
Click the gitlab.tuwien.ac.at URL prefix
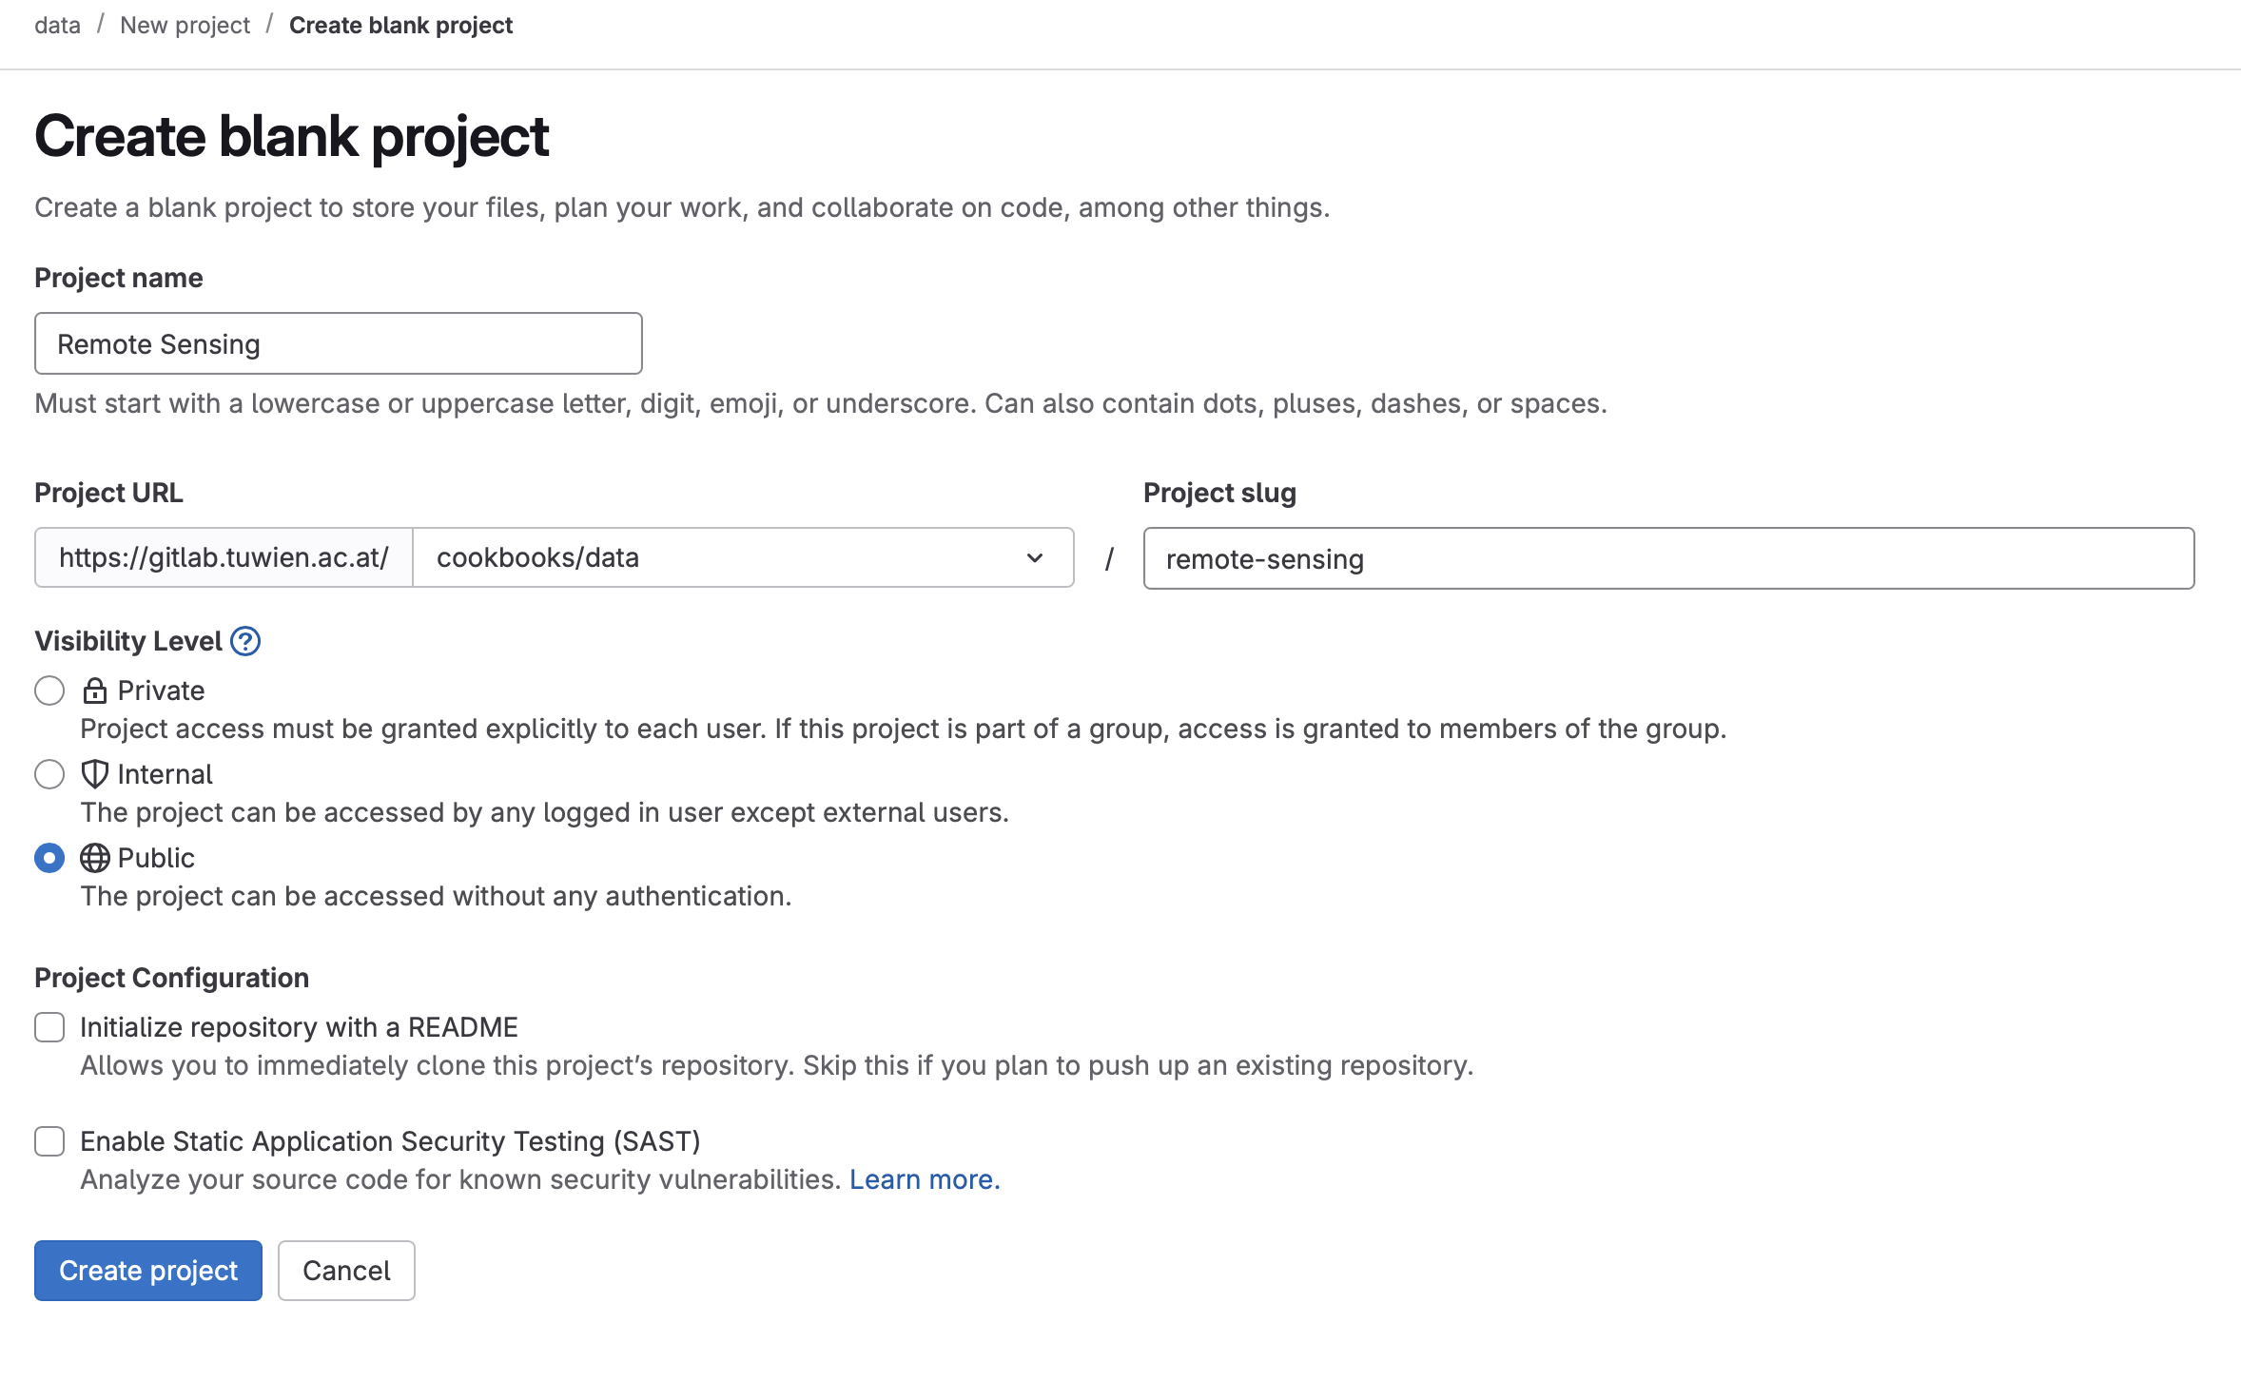pyautogui.click(x=224, y=557)
